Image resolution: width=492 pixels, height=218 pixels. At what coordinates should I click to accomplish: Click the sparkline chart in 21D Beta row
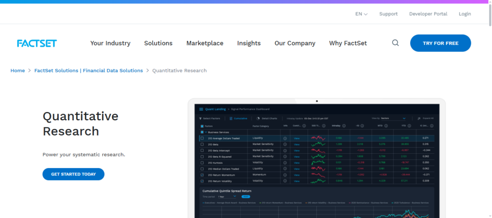click(318, 144)
